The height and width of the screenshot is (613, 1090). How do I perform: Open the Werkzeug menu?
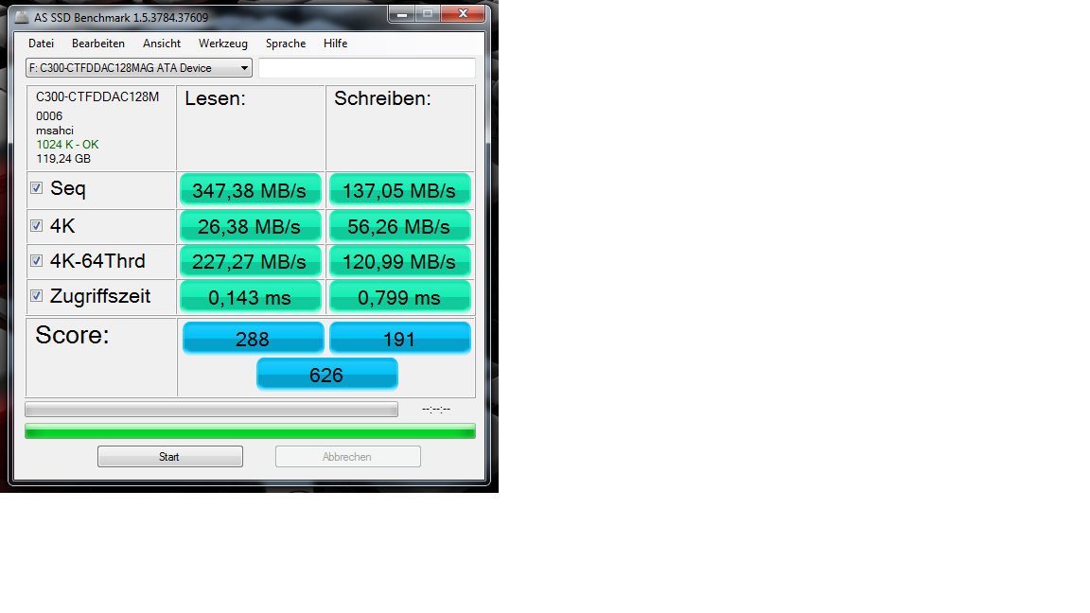222,44
